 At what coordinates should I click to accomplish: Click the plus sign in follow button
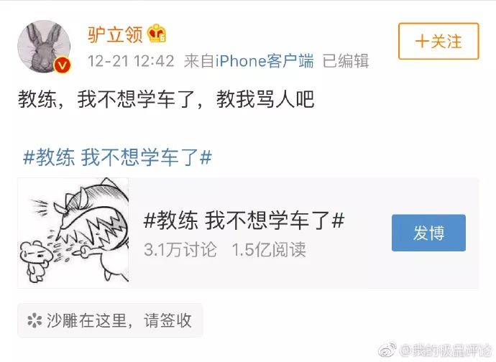click(422, 42)
